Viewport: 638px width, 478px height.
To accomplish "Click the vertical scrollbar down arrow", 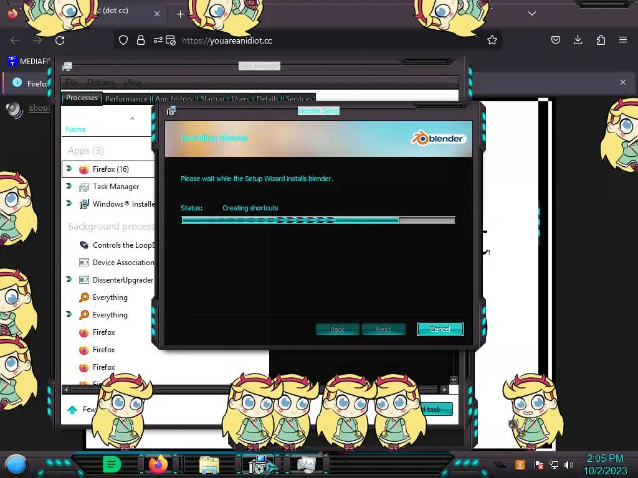I will (x=454, y=380).
